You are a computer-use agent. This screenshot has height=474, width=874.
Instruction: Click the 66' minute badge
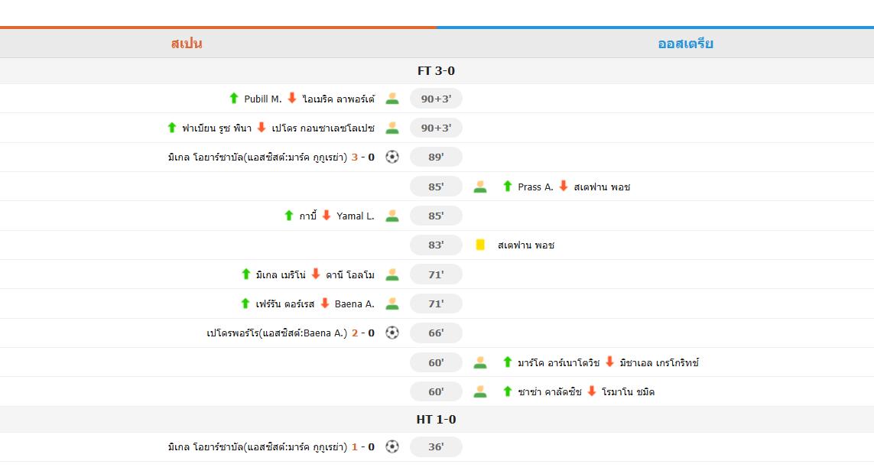(436, 333)
